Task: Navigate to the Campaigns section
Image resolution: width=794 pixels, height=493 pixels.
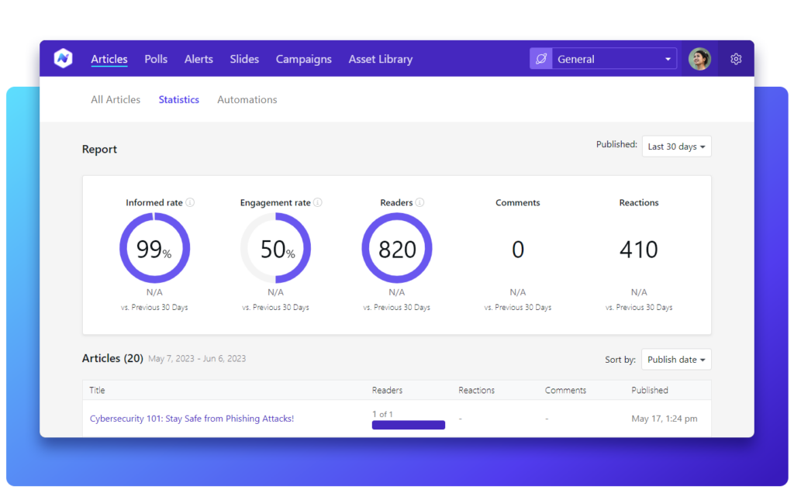Action: tap(303, 58)
